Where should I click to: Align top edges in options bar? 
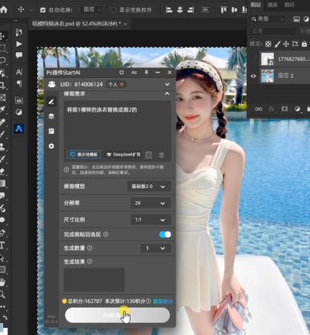(x=223, y=10)
